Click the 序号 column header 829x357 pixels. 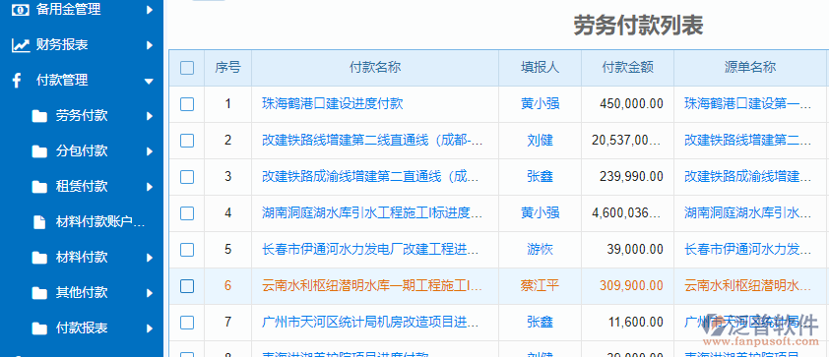[227, 67]
